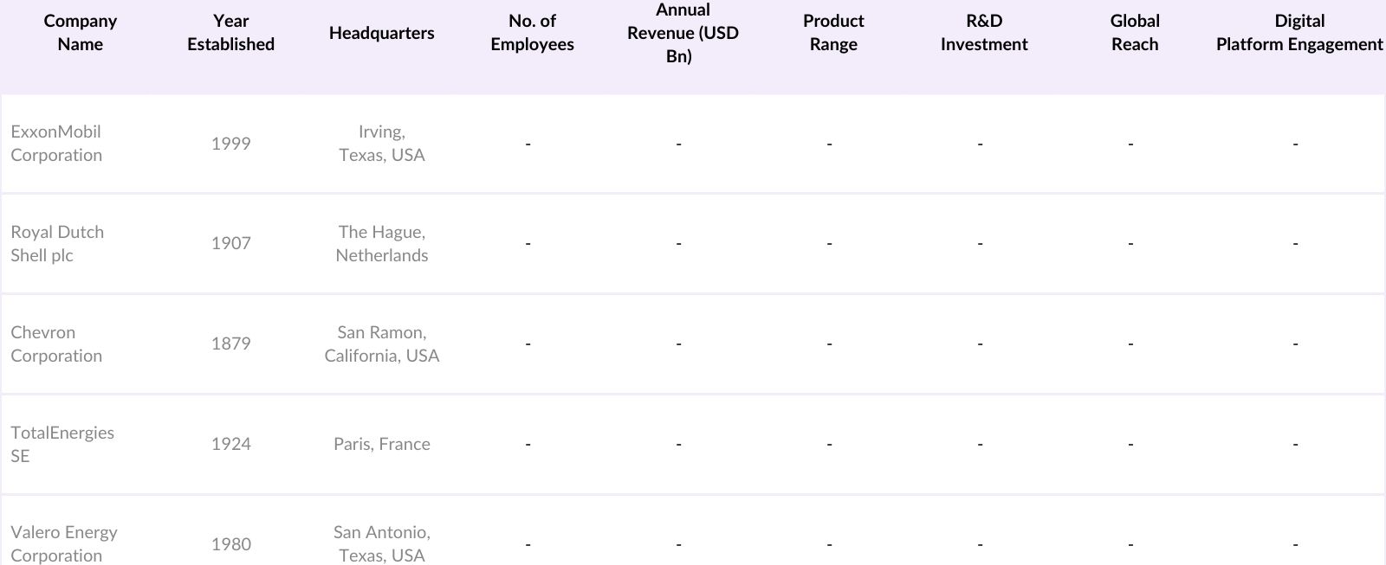Select the Royal Dutch Shell plc cell
The width and height of the screenshot is (1386, 565).
pos(57,244)
